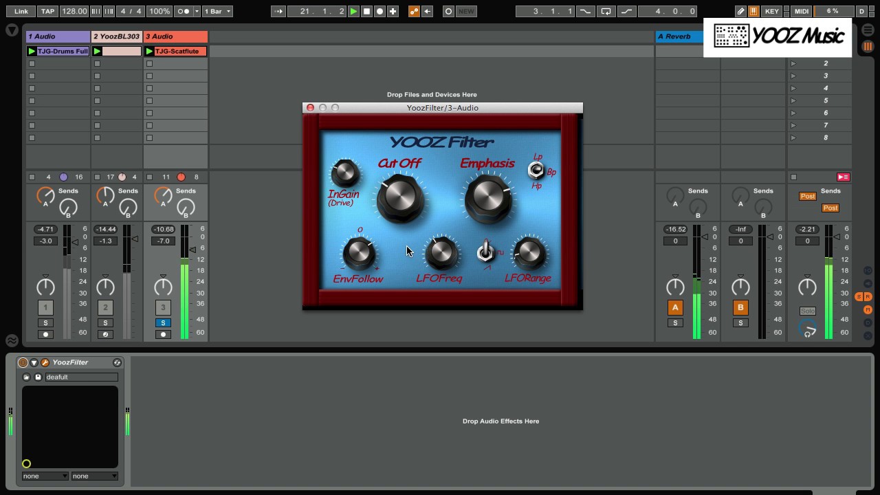Viewport: 880px width, 495px height.
Task: Show or hide Mixer section with M button
Action: 868,310
